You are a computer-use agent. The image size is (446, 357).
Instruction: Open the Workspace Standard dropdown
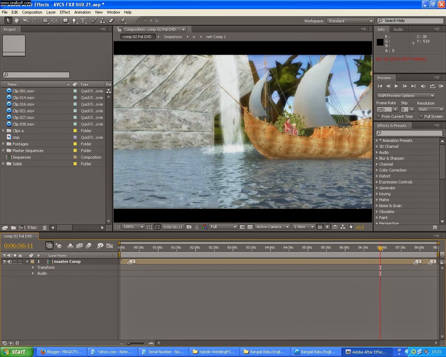[350, 21]
